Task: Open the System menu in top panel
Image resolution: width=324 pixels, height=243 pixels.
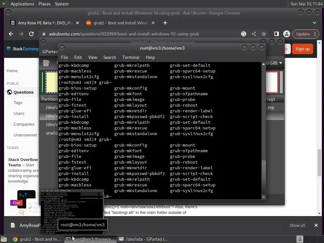Action: (x=62, y=4)
